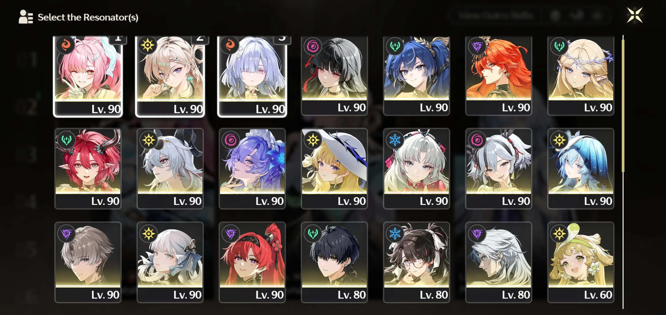This screenshot has height=315, width=666.
Task: Select the blonde resonator wearing white hat
Action: 334,169
